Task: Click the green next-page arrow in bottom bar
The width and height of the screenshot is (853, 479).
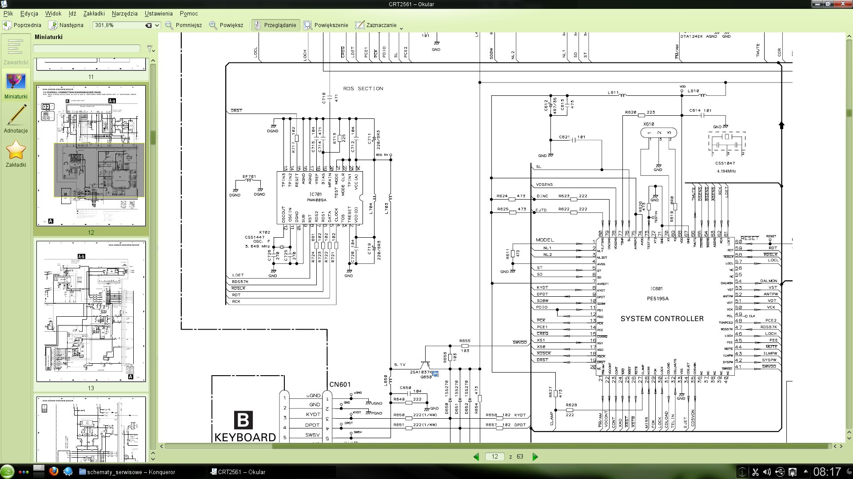Action: (x=535, y=456)
